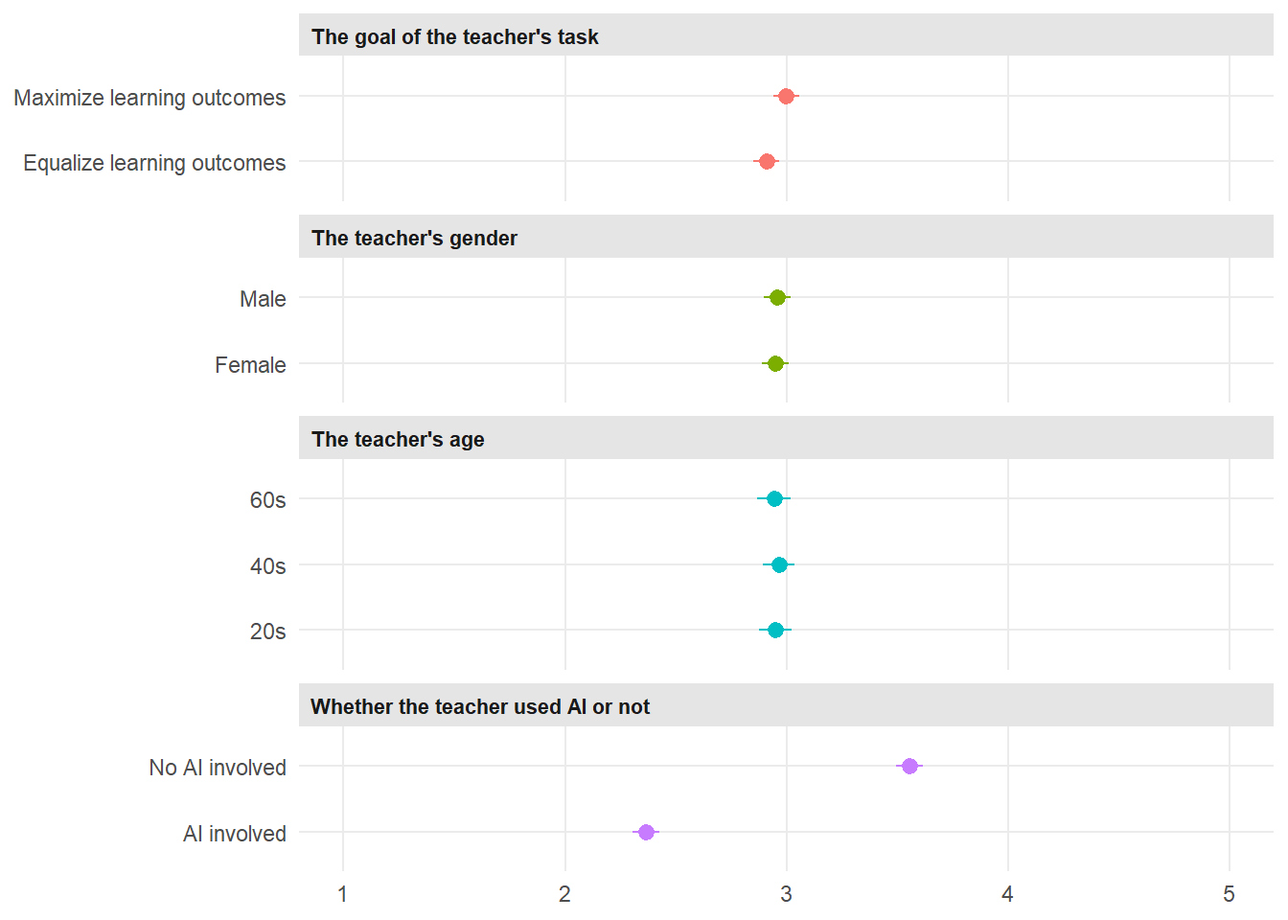Image resolution: width=1288 pixels, height=920 pixels.
Task: Click the x-axis tick label 5
Action: [1229, 894]
